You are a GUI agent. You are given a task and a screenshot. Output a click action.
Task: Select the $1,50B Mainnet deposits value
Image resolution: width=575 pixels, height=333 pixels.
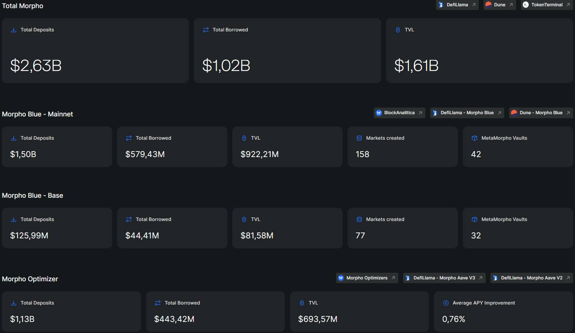pyautogui.click(x=23, y=154)
